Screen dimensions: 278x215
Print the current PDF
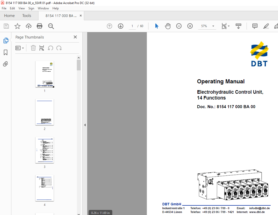pyautogui.click(x=40, y=26)
